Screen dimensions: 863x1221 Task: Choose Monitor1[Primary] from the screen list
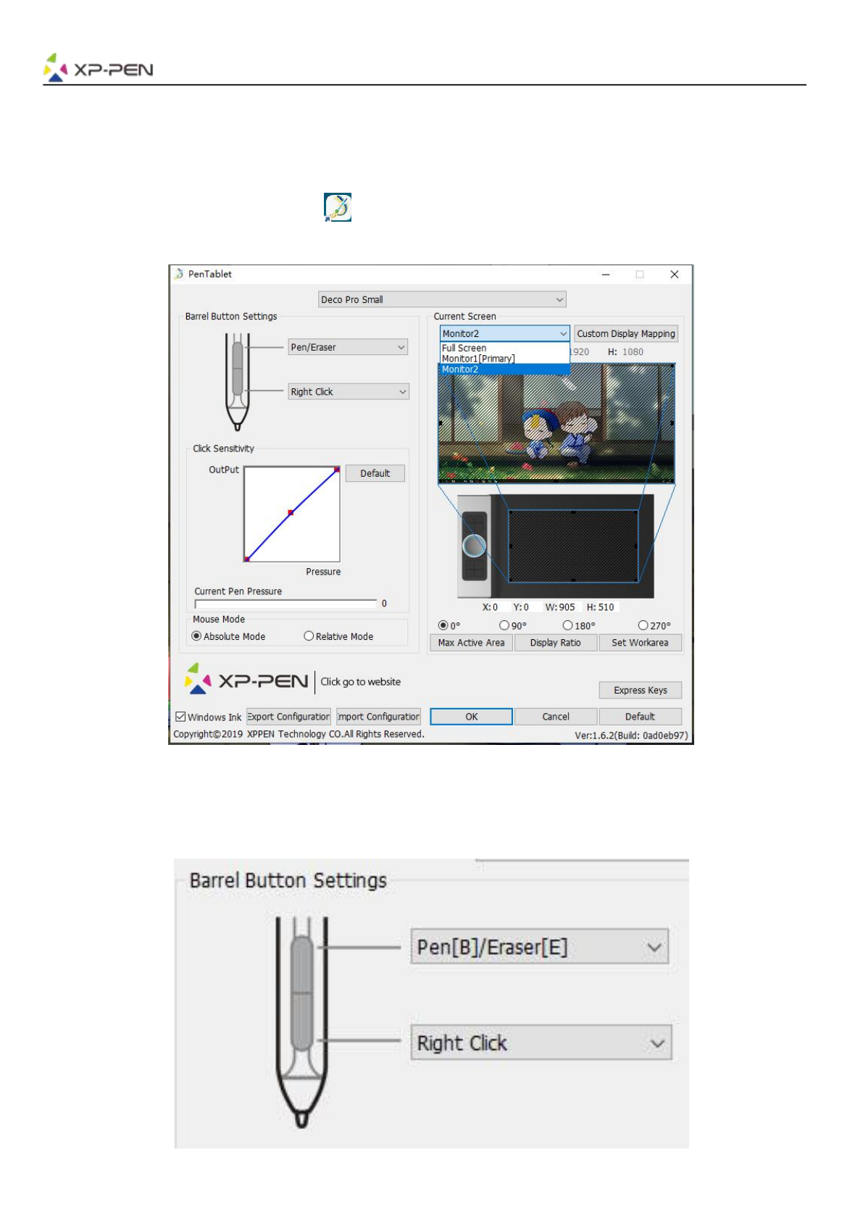[x=478, y=359]
